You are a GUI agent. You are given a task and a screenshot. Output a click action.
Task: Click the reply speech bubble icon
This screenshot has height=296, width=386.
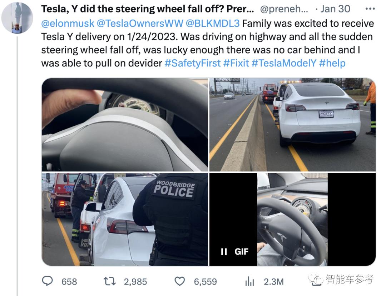[48, 281]
